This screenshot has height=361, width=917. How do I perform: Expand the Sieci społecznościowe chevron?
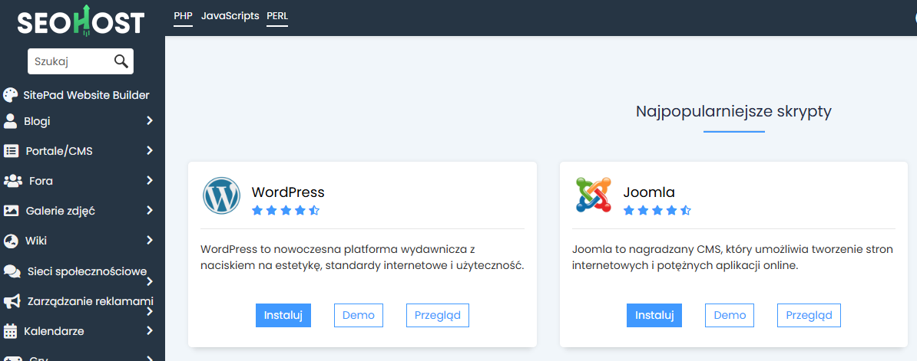(x=150, y=282)
